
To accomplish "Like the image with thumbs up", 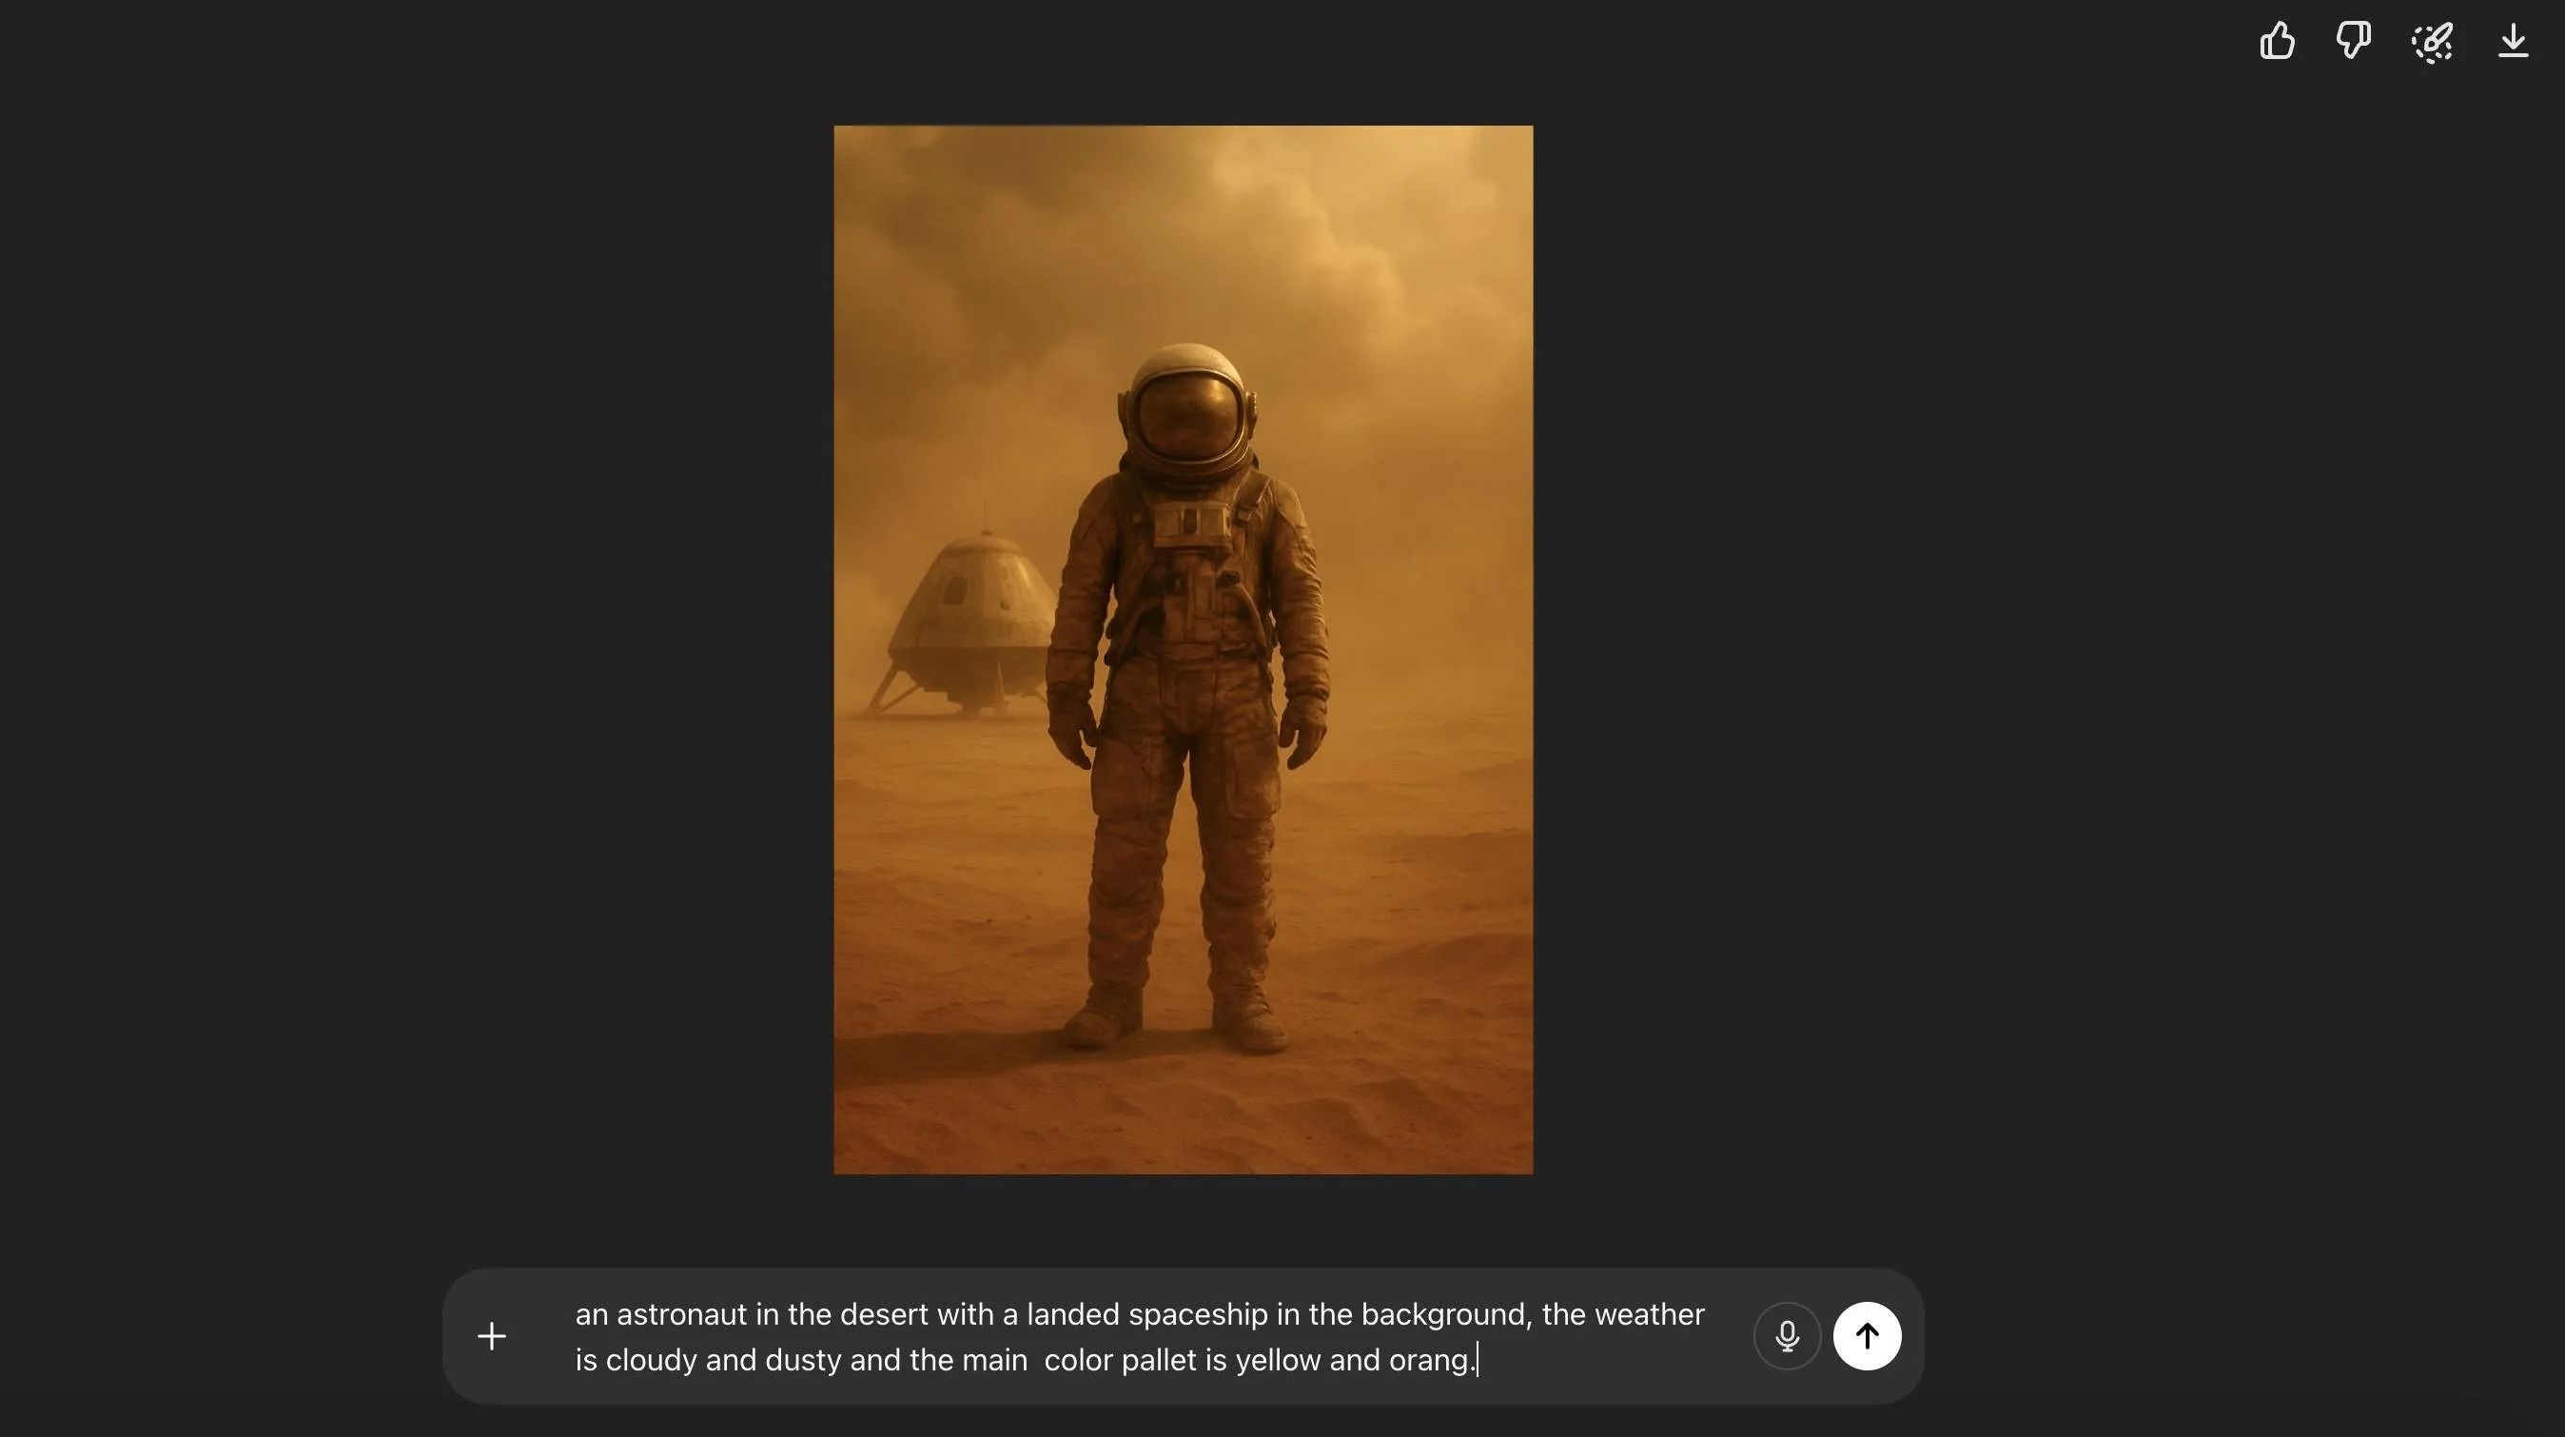I will pyautogui.click(x=2278, y=42).
